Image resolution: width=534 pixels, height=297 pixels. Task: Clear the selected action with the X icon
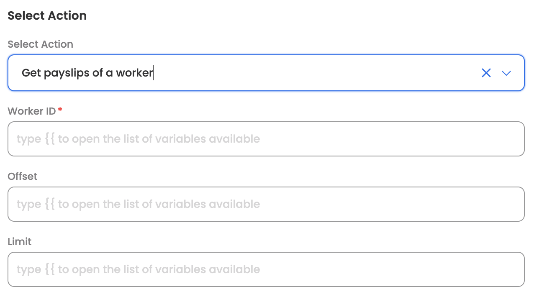tap(486, 73)
